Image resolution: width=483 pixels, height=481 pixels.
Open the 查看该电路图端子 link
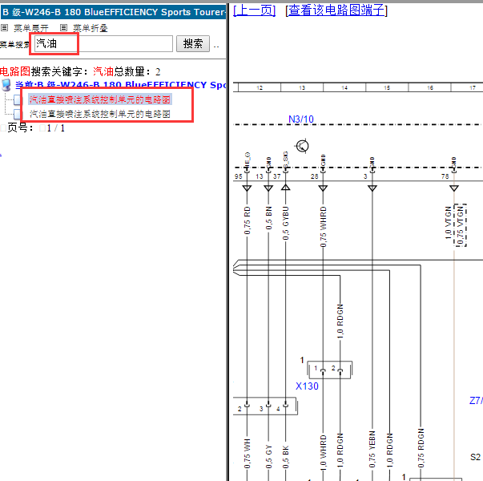point(336,10)
